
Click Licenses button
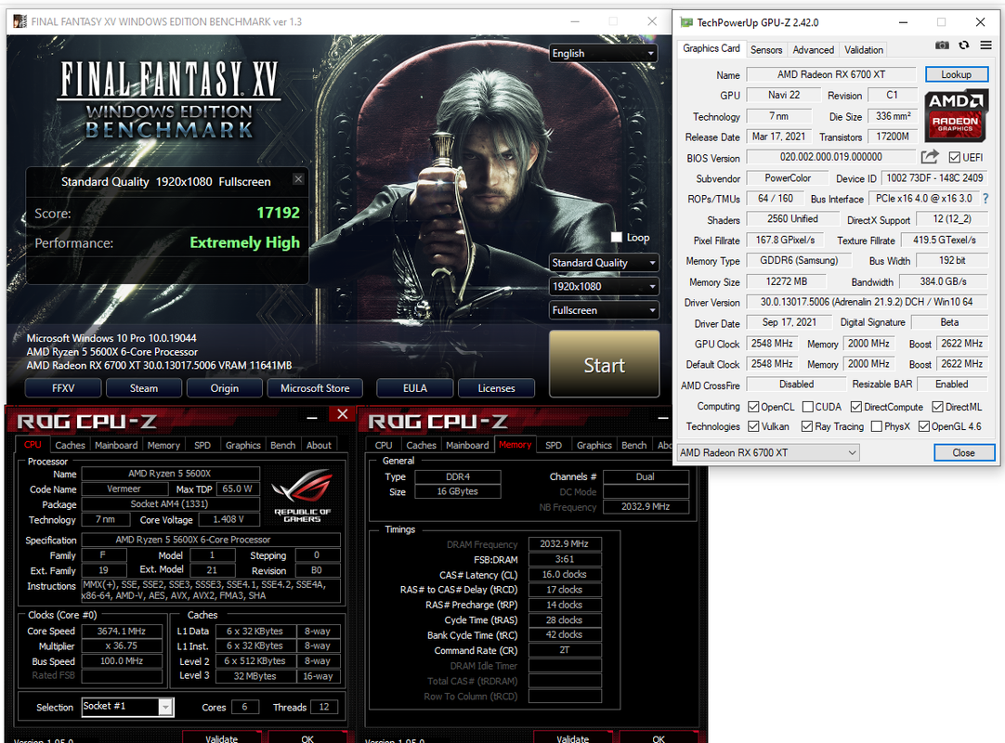(x=496, y=388)
